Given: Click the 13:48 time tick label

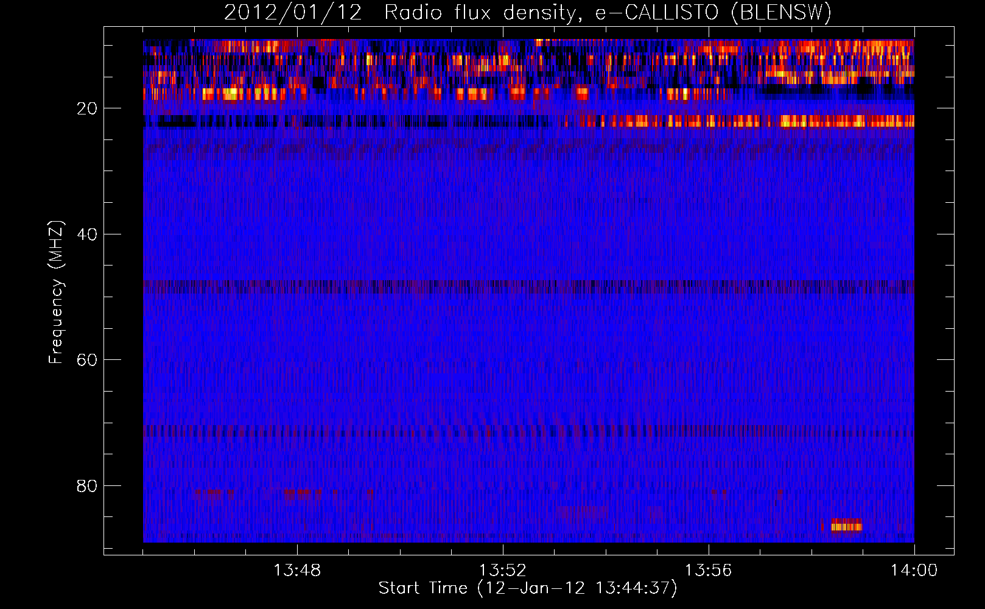Looking at the screenshot, I should click(297, 571).
